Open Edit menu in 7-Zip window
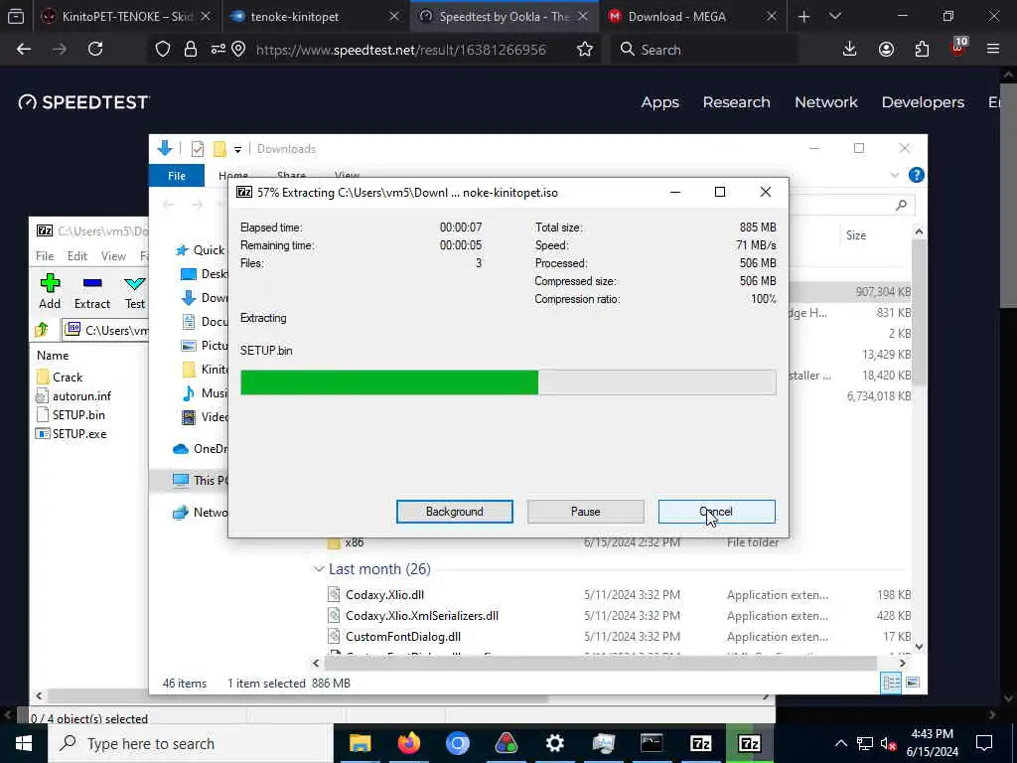The height and width of the screenshot is (763, 1017). pyautogui.click(x=77, y=255)
